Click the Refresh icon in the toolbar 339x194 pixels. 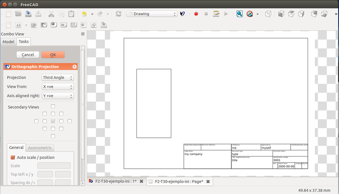(x=118, y=14)
